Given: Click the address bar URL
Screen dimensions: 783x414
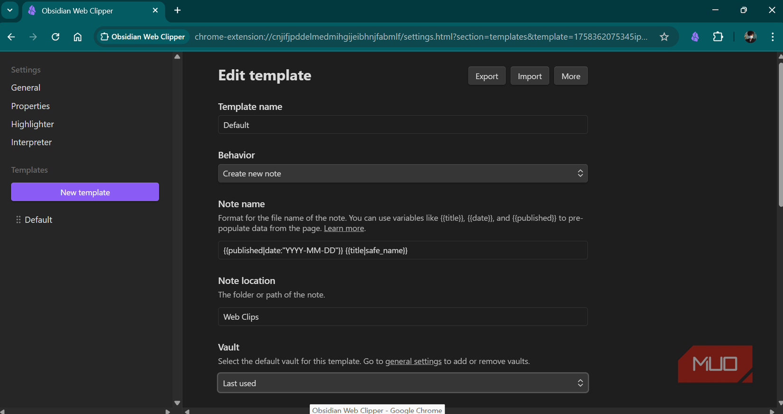Looking at the screenshot, I should pos(421,37).
